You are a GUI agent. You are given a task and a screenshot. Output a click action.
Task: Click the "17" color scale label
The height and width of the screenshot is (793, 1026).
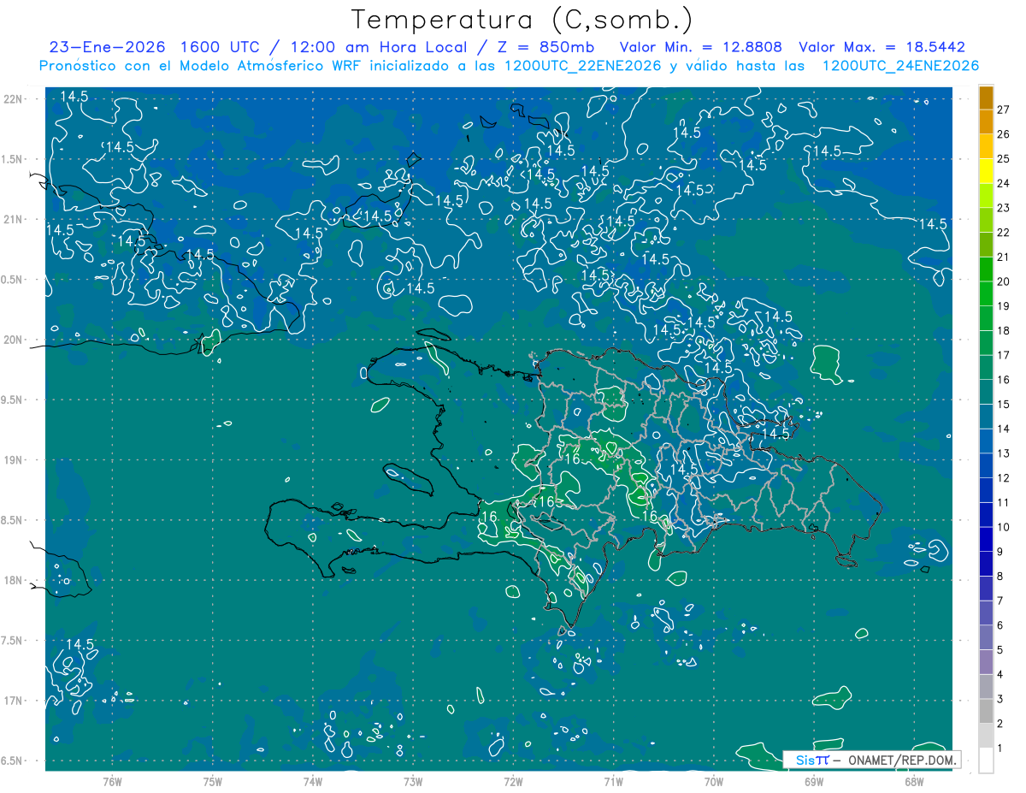1004,355
